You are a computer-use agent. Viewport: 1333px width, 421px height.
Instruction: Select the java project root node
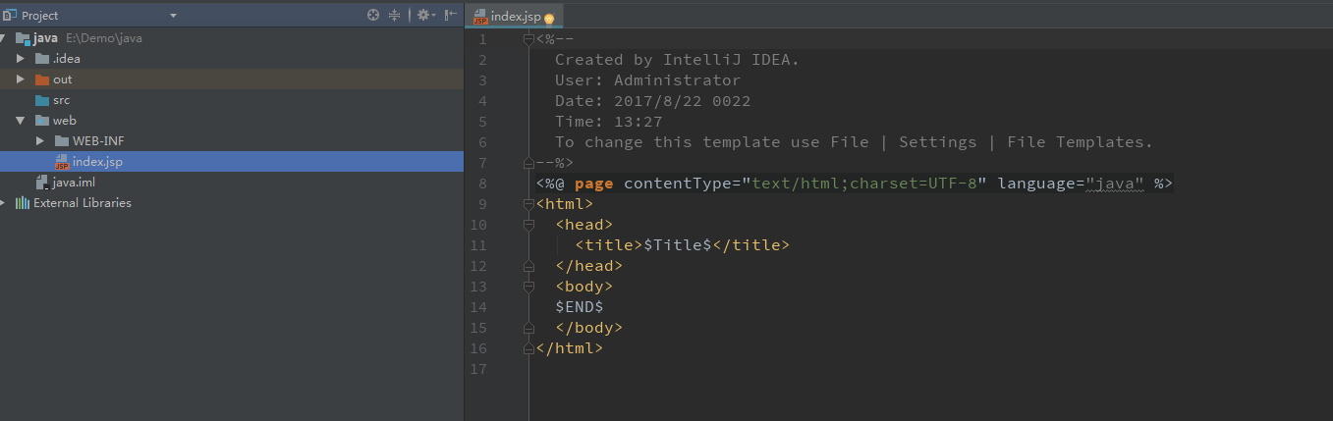pos(45,38)
